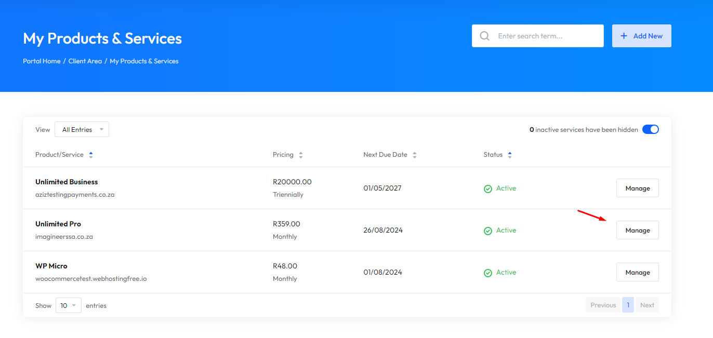
Task: Go to Portal Home breadcrumb
Action: (x=42, y=61)
